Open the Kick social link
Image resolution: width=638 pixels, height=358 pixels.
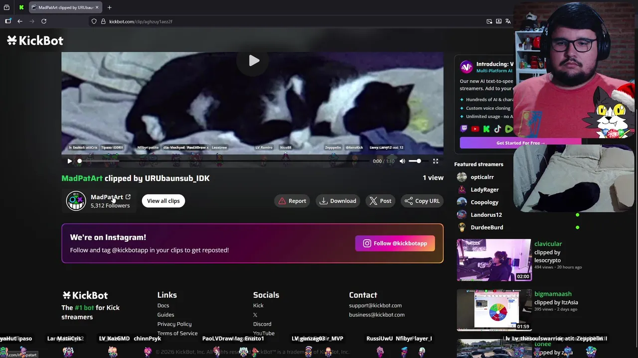coord(258,305)
